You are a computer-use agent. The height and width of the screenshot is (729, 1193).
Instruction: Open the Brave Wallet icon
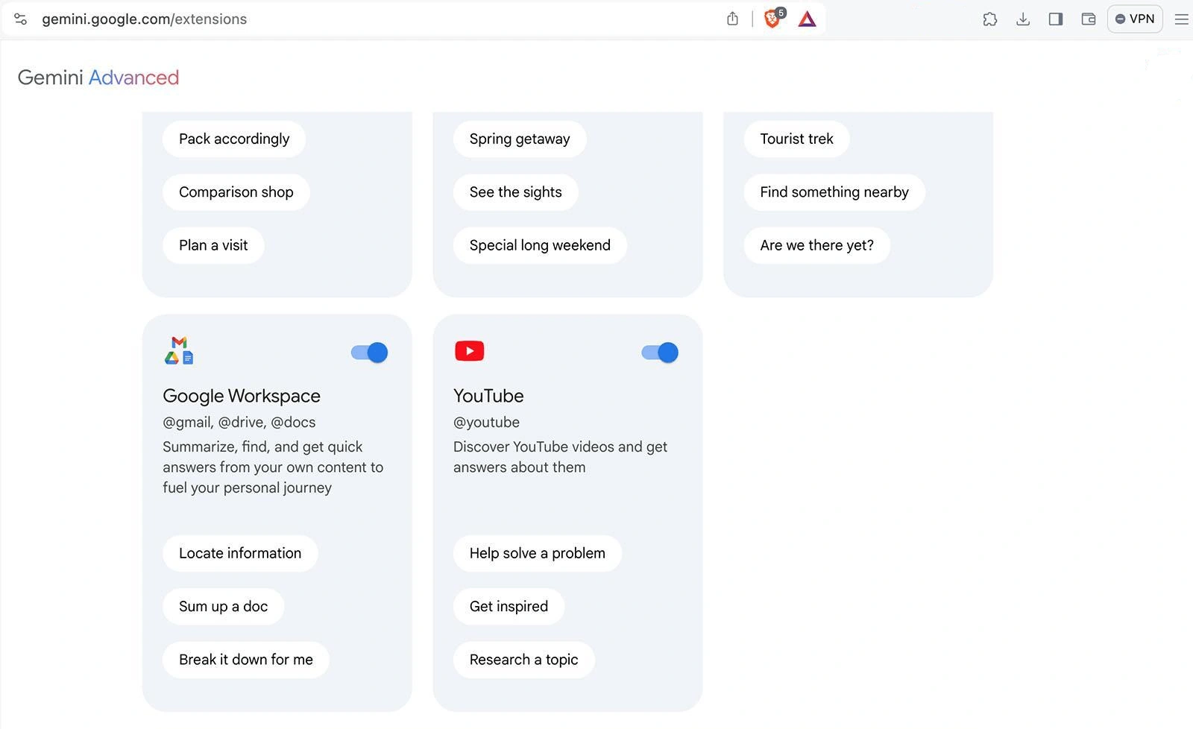pos(1089,19)
